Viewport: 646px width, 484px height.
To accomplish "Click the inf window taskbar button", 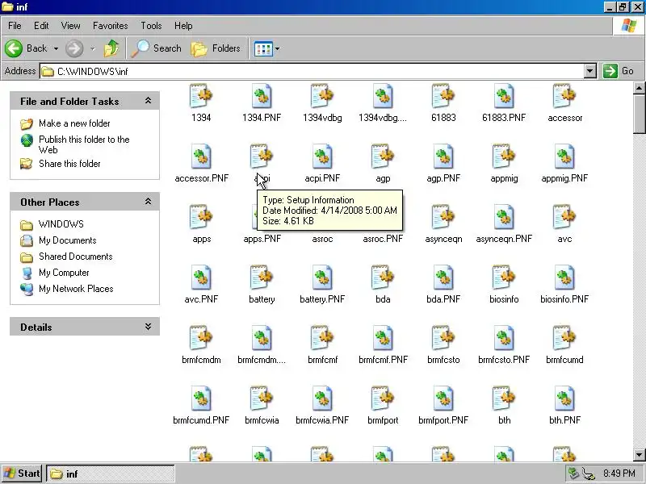I will [x=111, y=474].
